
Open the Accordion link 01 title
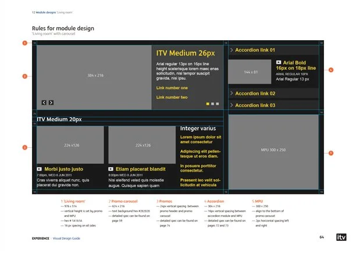[255, 50]
